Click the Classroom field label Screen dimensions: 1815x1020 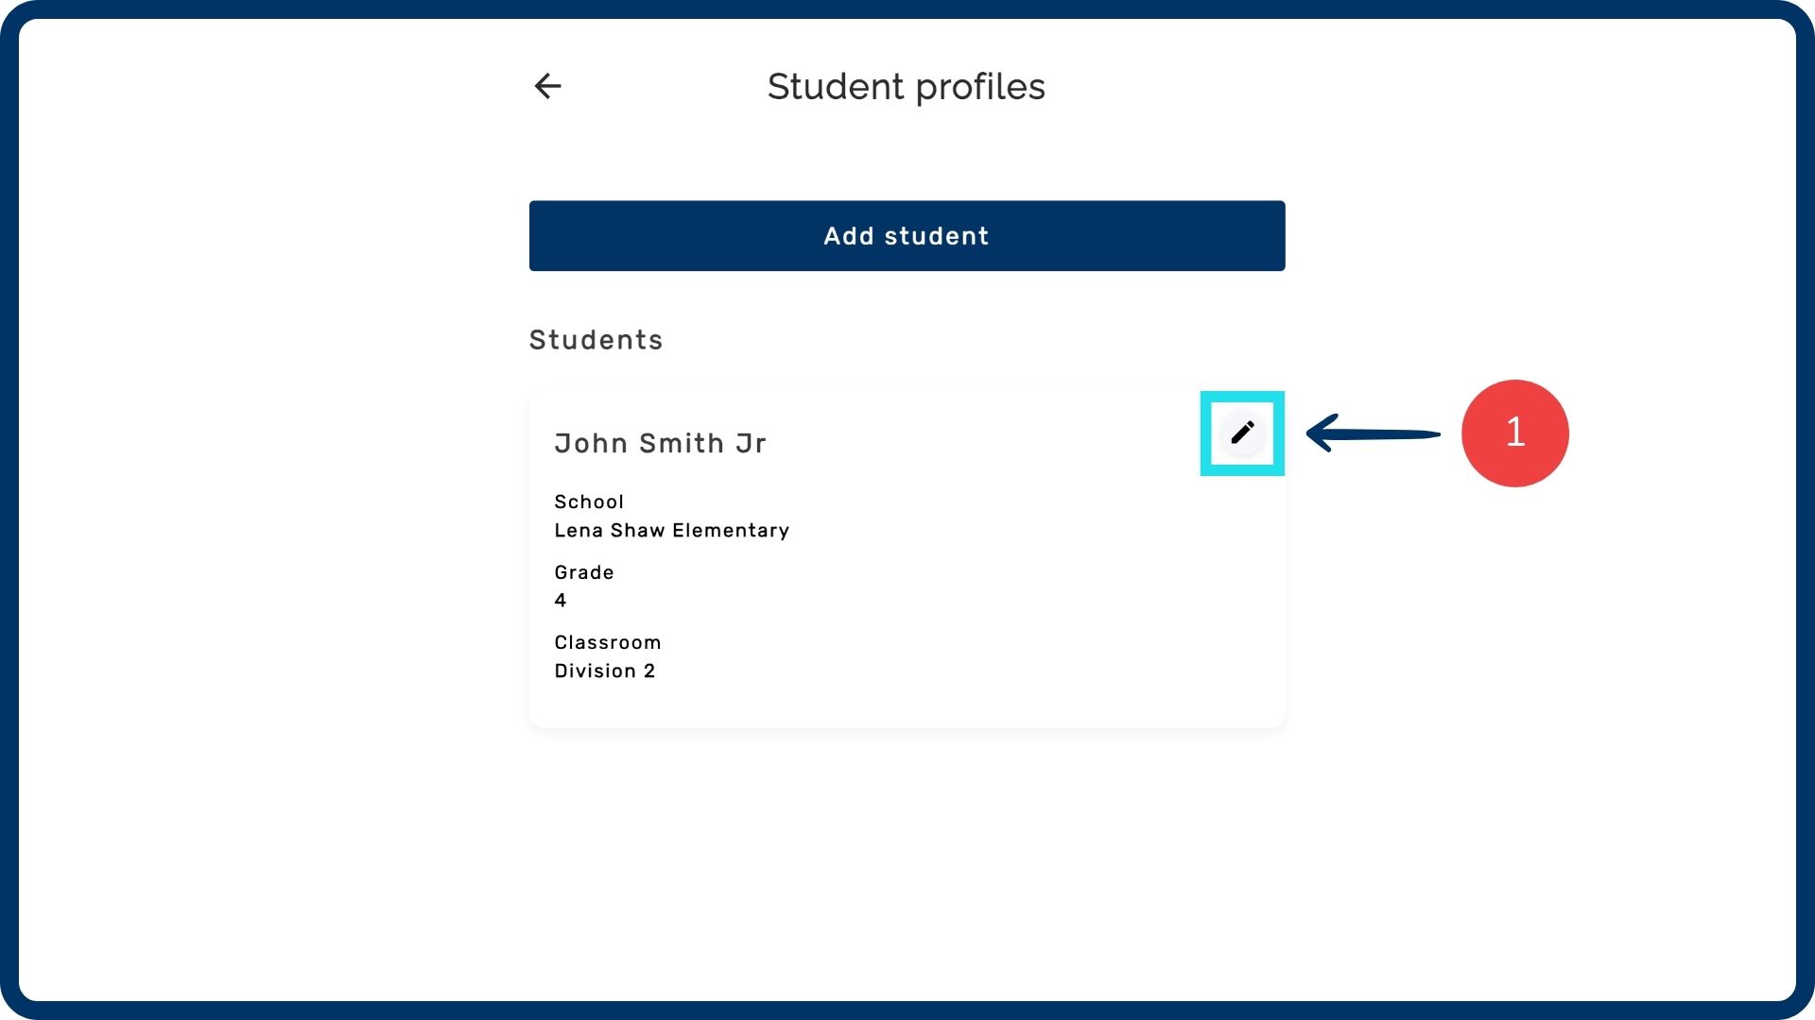[x=608, y=642]
